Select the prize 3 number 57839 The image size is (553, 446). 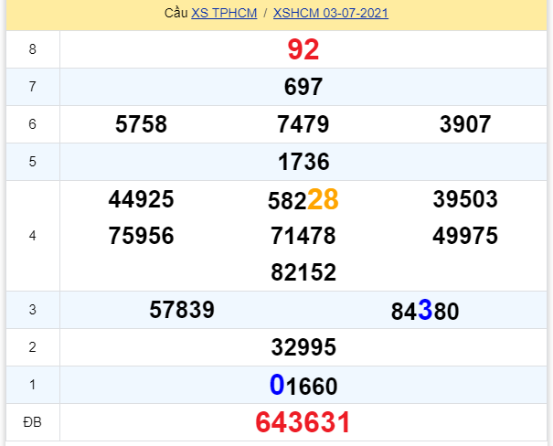182,310
